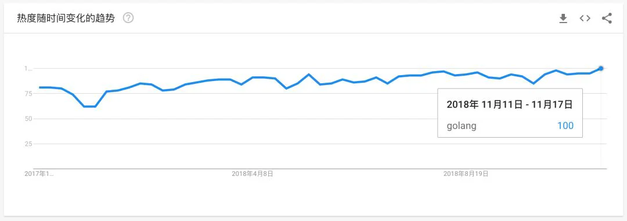
Task: Click the 75 y-axis label
Action: click(28, 94)
